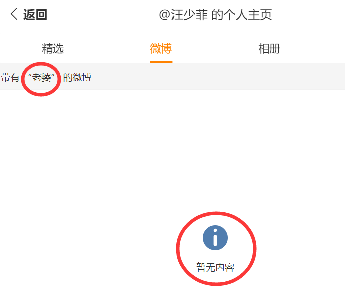Select the 微博 tab
The height and width of the screenshot is (287, 345).
click(x=161, y=48)
